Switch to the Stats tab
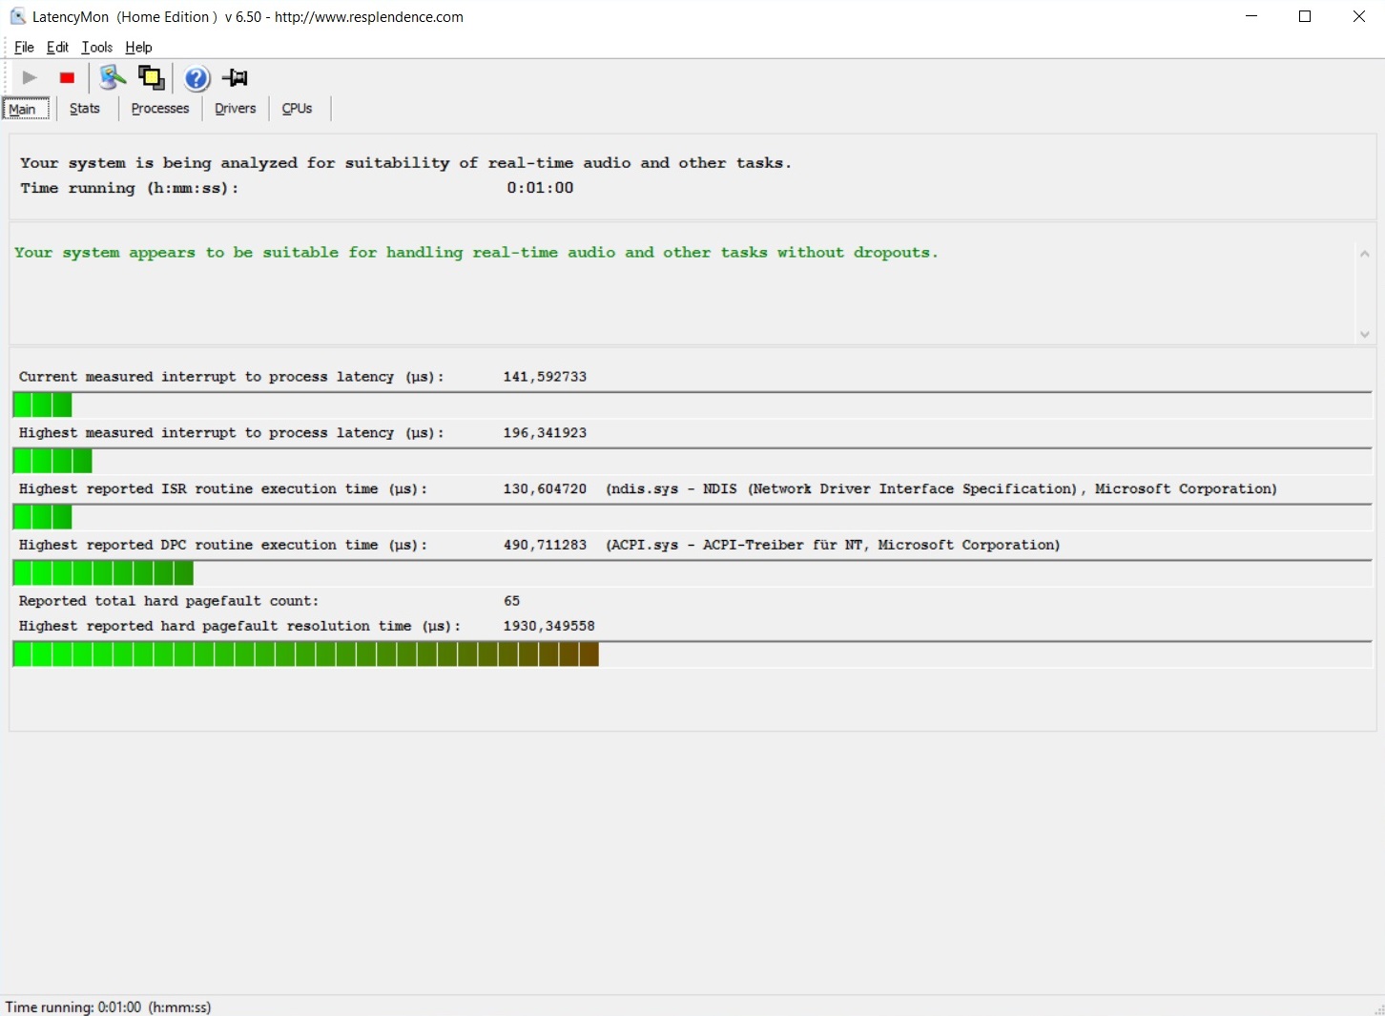 pos(85,109)
